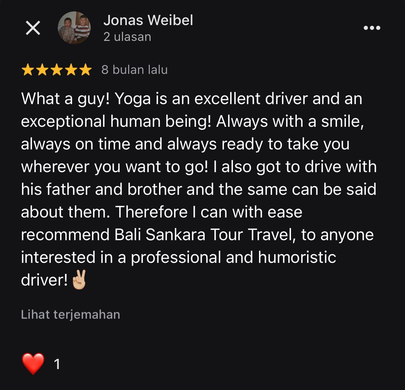405x390 pixels.
Task: Click "Lihat terjemahan" to translate review
Action: (70, 314)
